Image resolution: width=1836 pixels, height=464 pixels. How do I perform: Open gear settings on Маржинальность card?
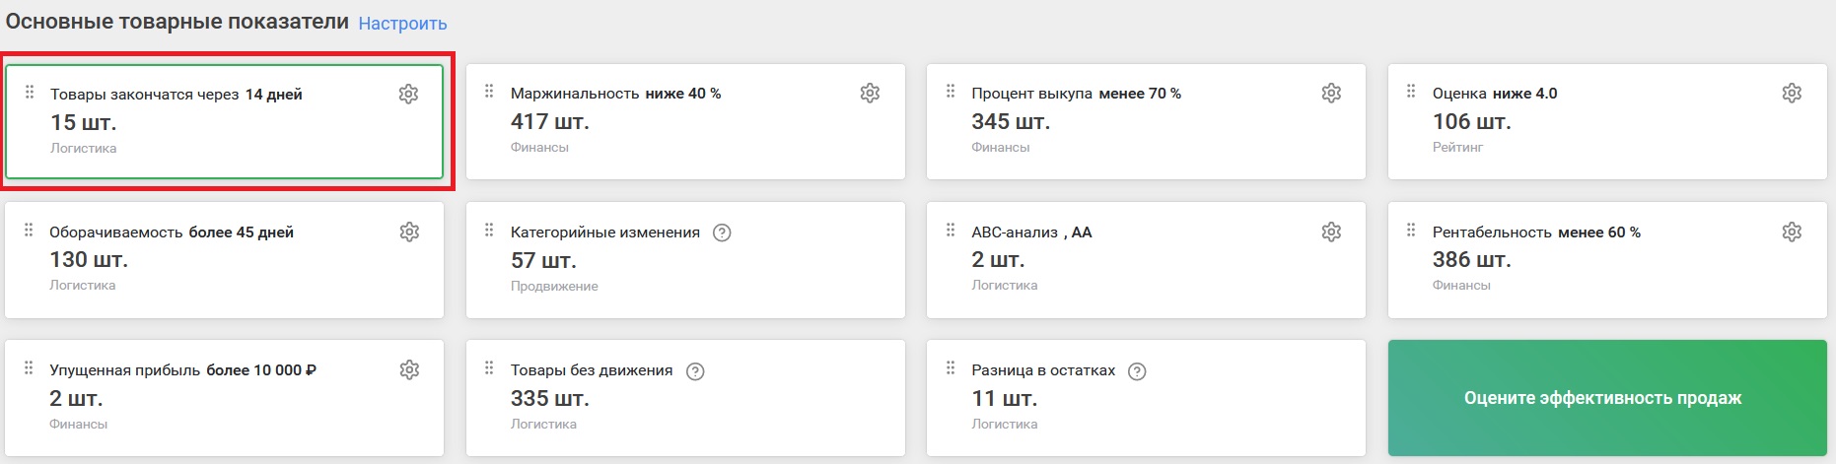tap(870, 93)
